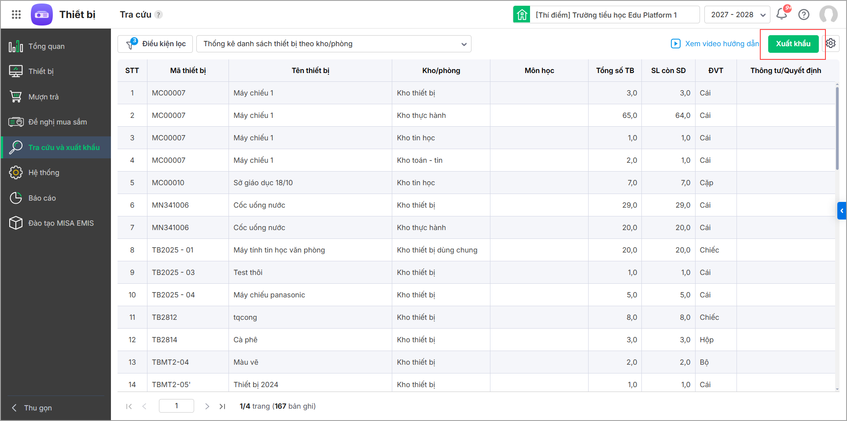This screenshot has height=421, width=847.
Task: Go to the last page arrow
Action: (x=222, y=406)
